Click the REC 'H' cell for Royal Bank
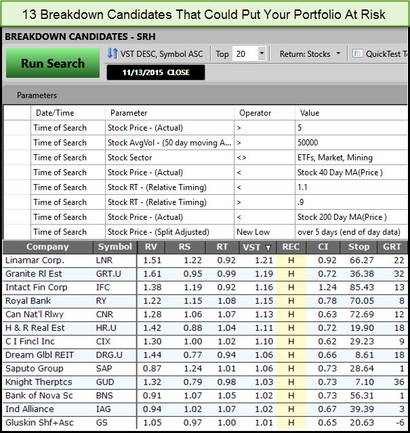 291,301
